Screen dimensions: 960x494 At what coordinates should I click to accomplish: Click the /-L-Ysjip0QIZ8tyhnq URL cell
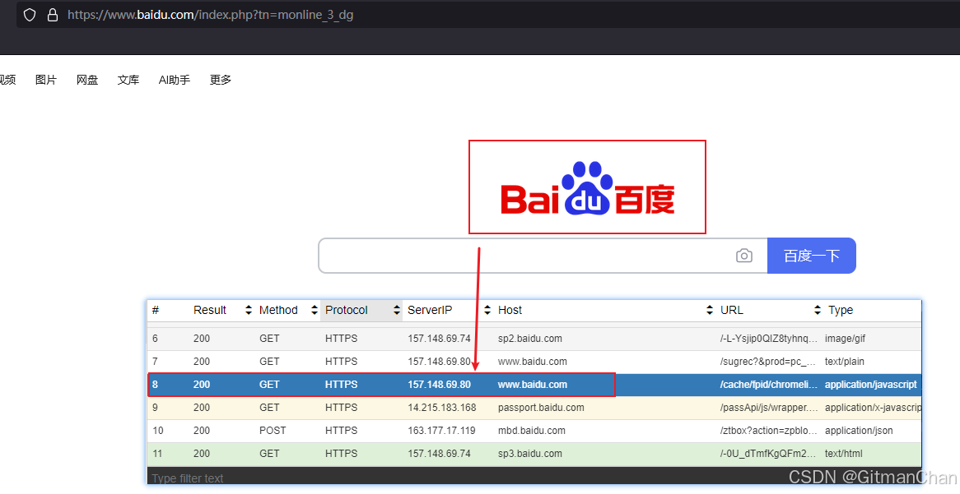coord(768,339)
